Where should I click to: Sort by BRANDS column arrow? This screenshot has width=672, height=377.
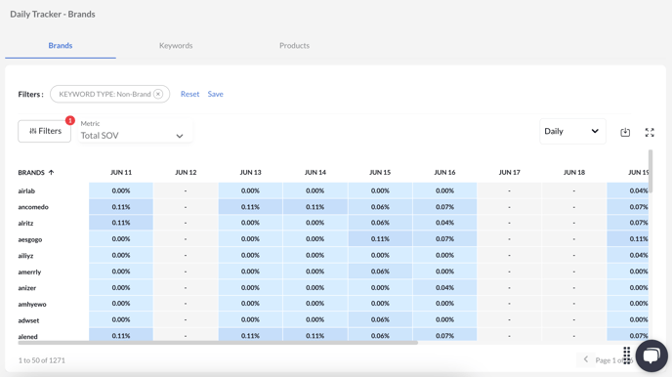[52, 172]
